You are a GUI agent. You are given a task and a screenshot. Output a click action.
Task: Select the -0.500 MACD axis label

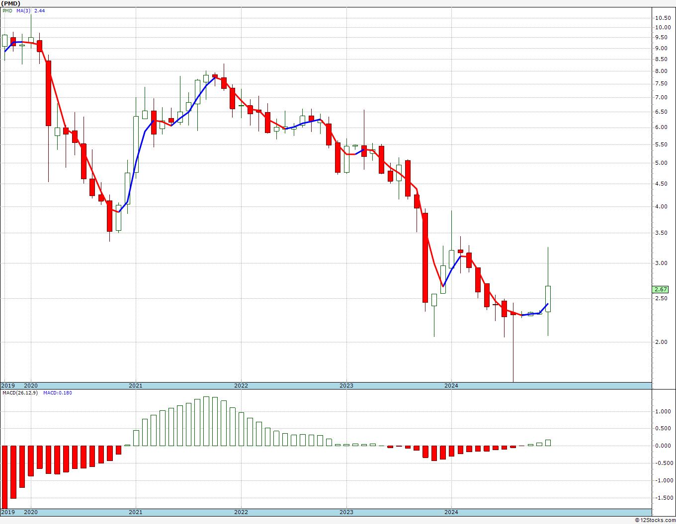point(664,463)
